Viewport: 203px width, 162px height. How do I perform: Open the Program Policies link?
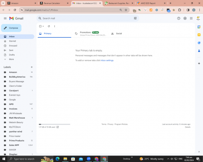[x=121, y=124]
